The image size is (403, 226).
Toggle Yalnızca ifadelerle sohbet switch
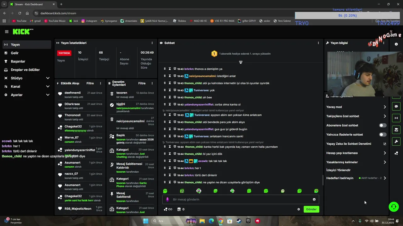coord(383,135)
